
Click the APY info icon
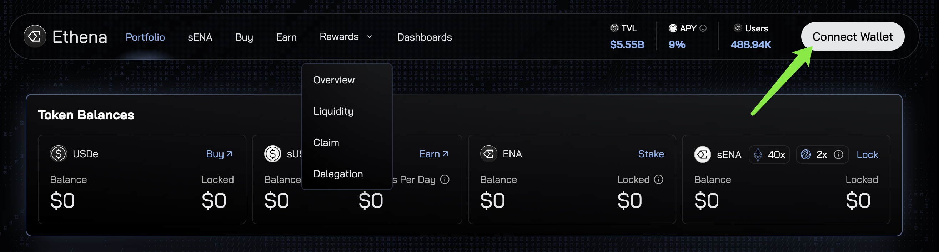pyautogui.click(x=703, y=28)
